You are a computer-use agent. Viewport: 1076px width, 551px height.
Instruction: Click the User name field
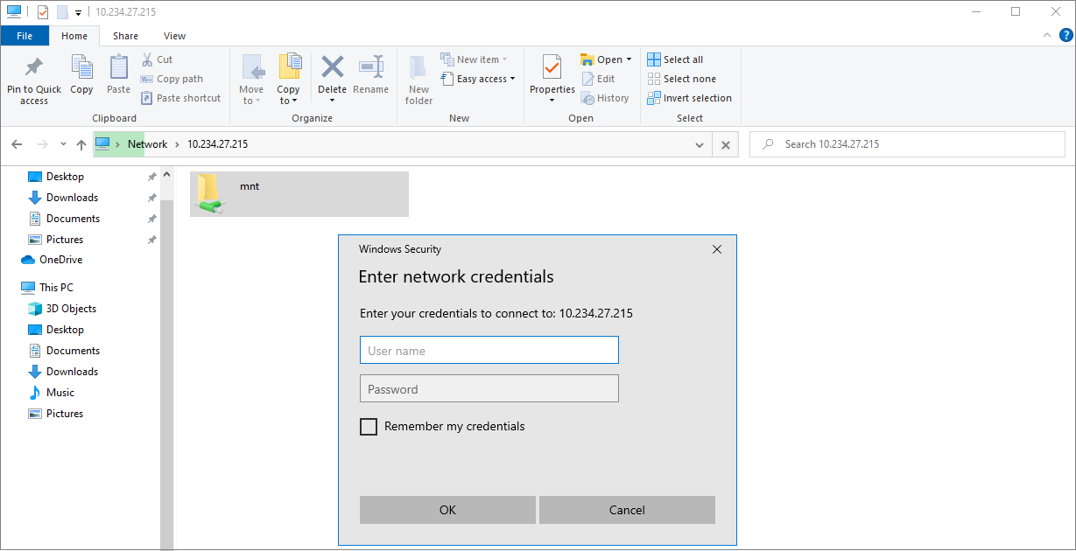click(x=489, y=350)
